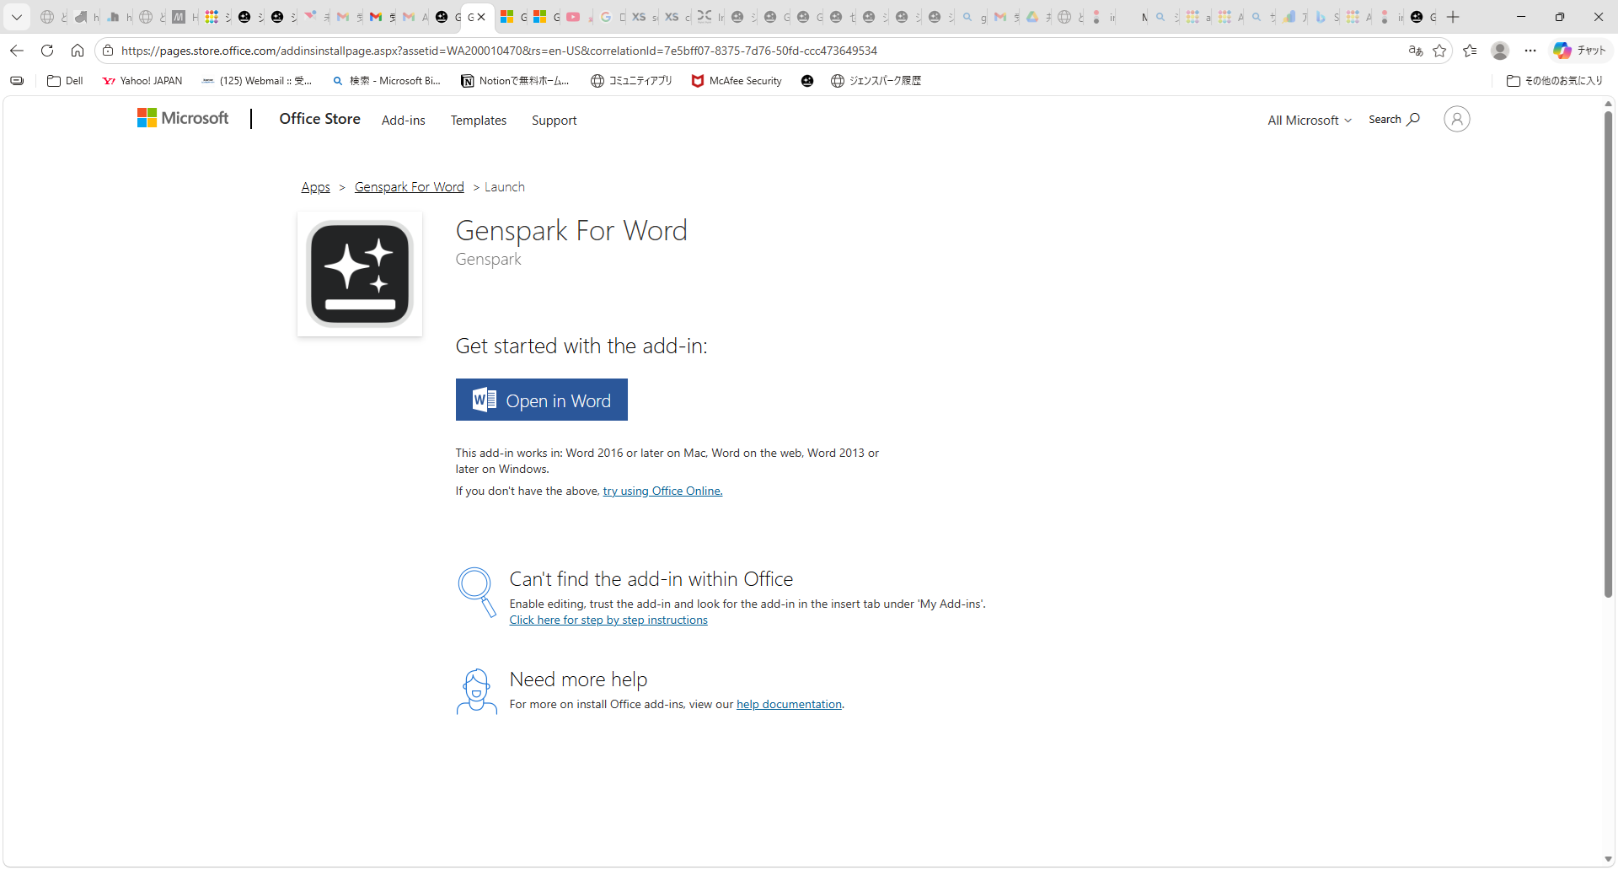Open the Apps breadcrumb link
The image size is (1618, 870).
(314, 186)
